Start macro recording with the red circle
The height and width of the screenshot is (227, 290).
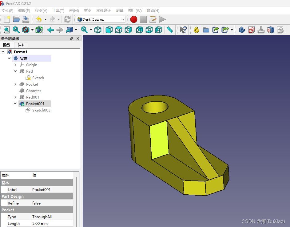tap(133, 19)
